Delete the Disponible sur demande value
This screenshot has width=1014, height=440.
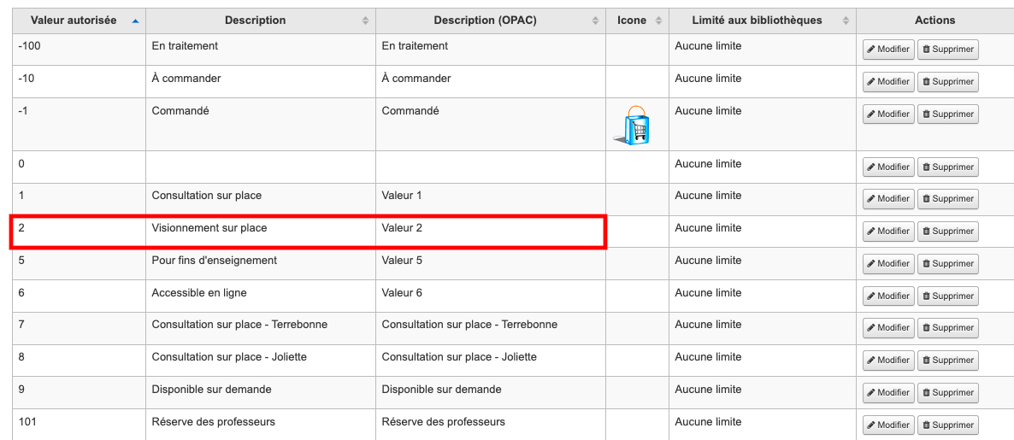click(x=948, y=393)
